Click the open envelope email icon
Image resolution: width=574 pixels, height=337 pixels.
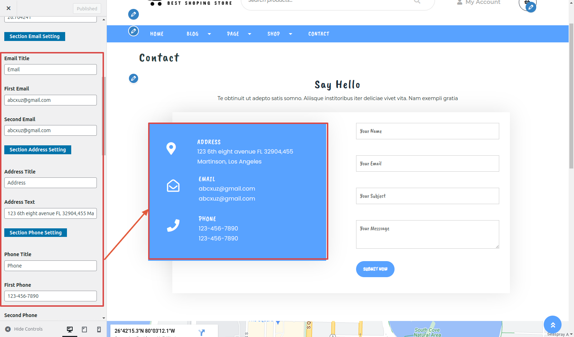coord(173,186)
